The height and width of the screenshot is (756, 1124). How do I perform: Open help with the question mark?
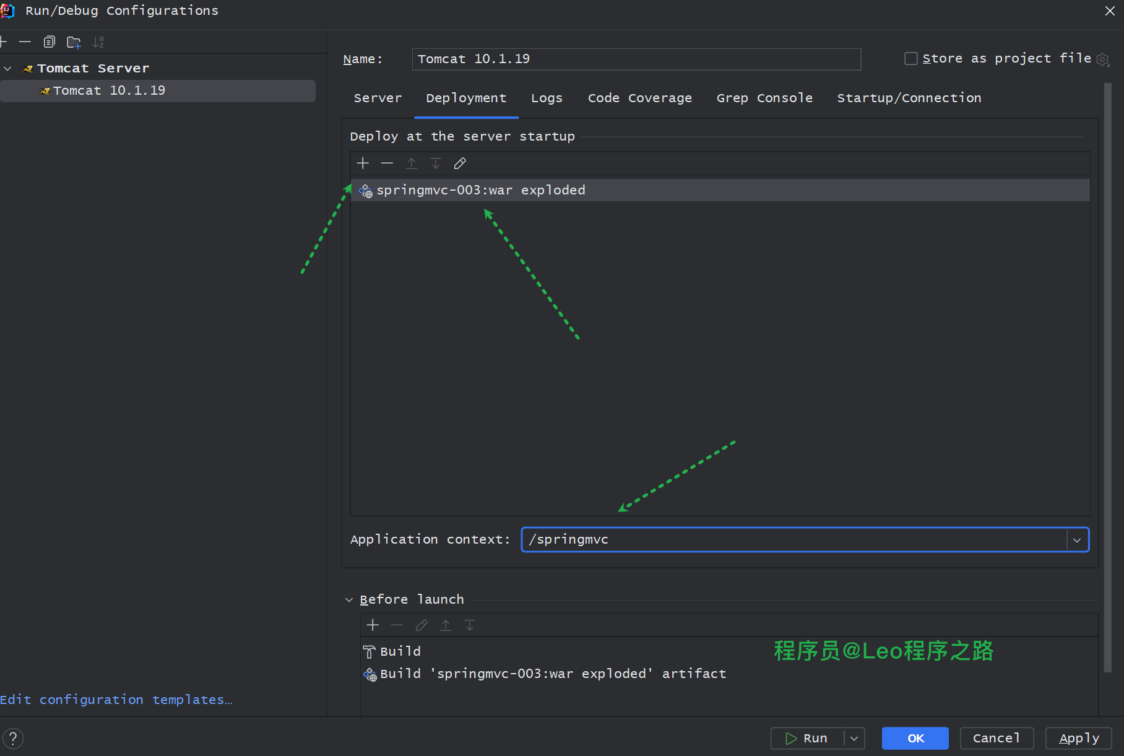[x=13, y=739]
